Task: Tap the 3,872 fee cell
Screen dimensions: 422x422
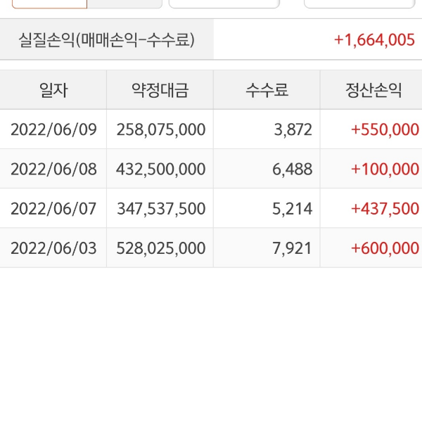Action: [294, 129]
